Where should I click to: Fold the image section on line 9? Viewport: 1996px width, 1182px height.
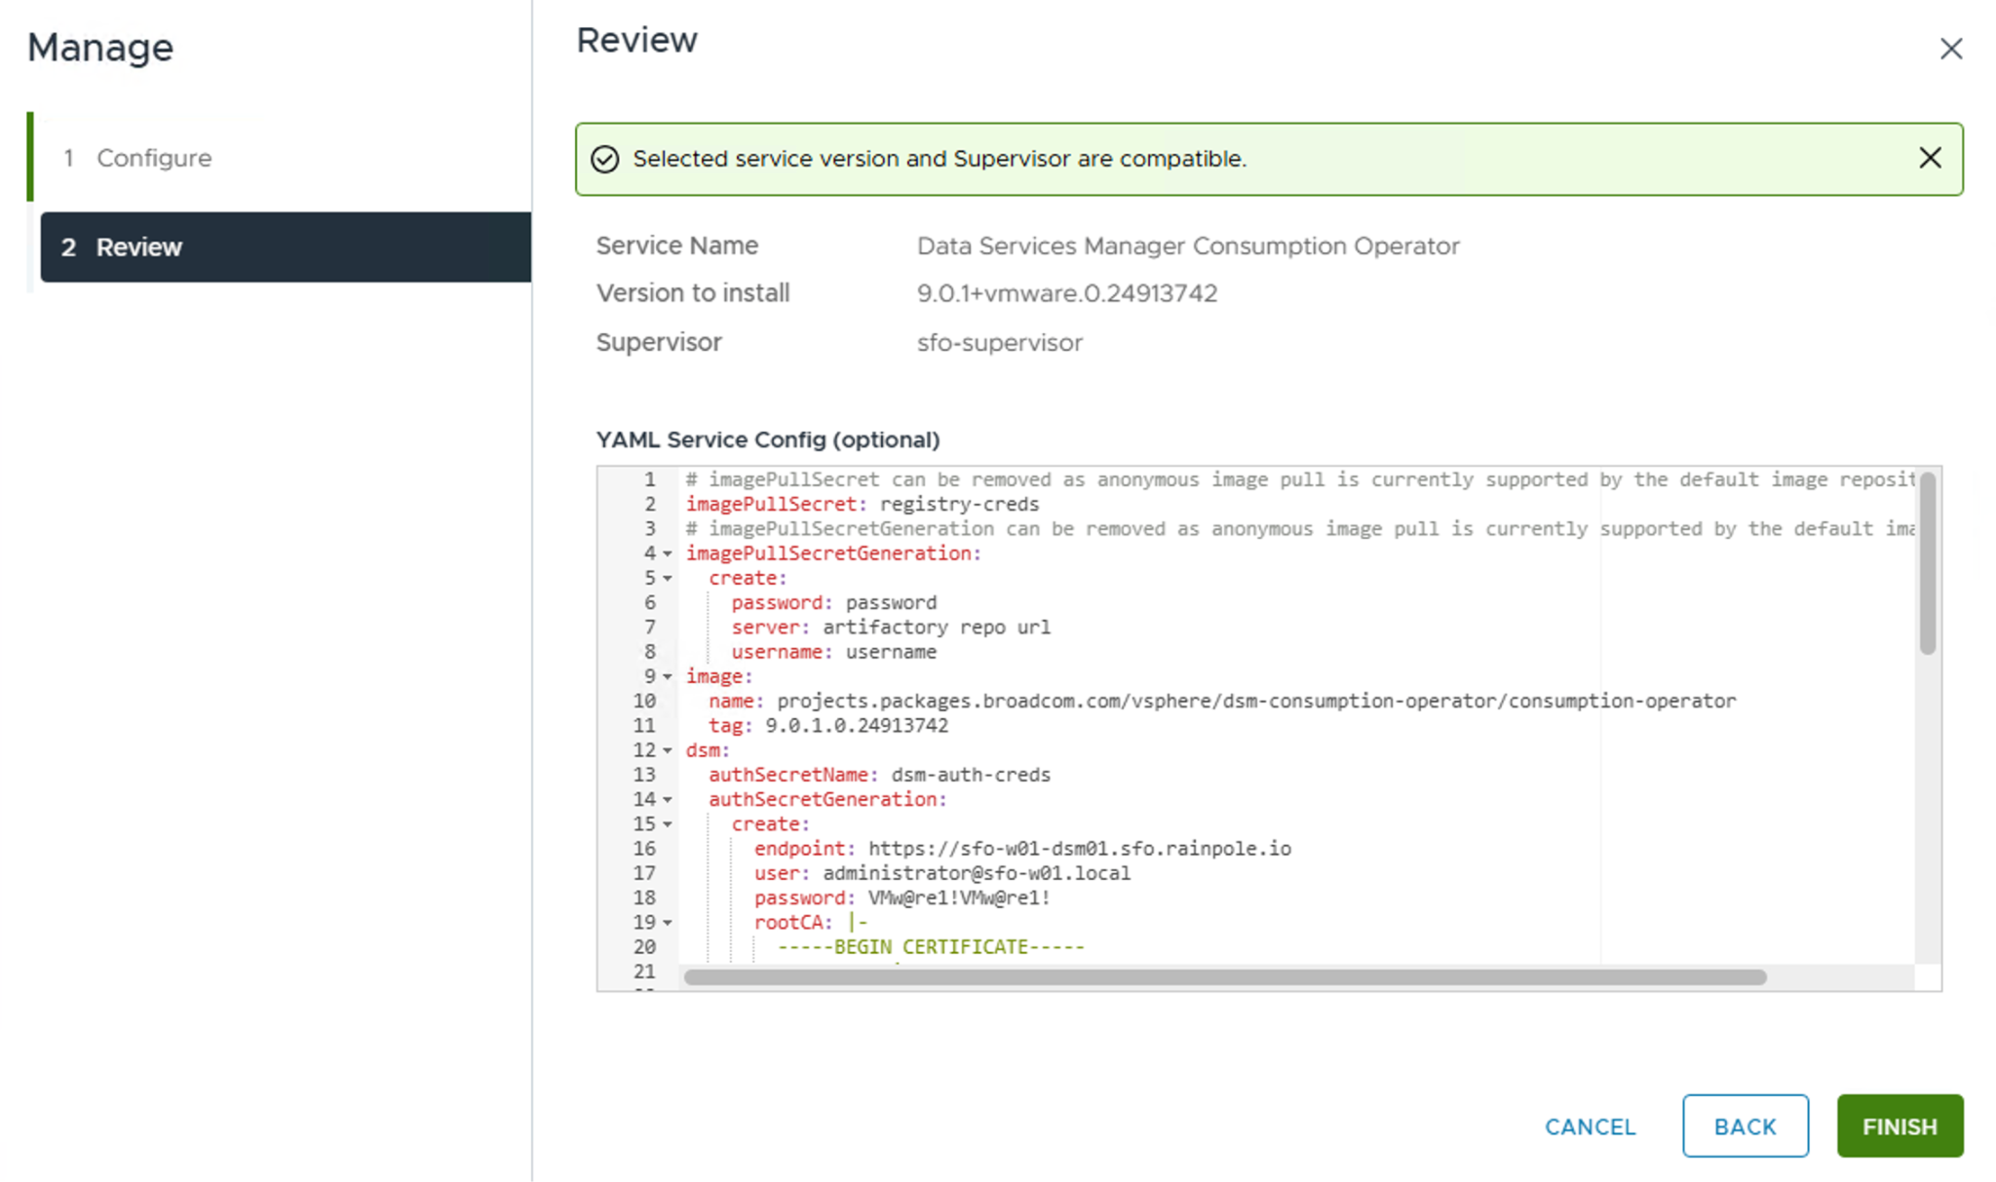pos(668,676)
